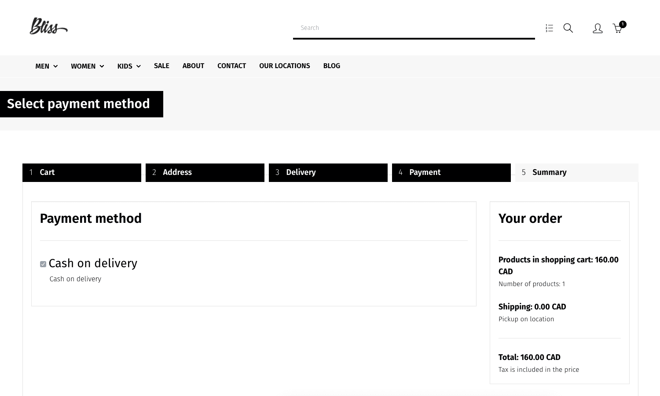Visit the BLOG link

coord(331,66)
